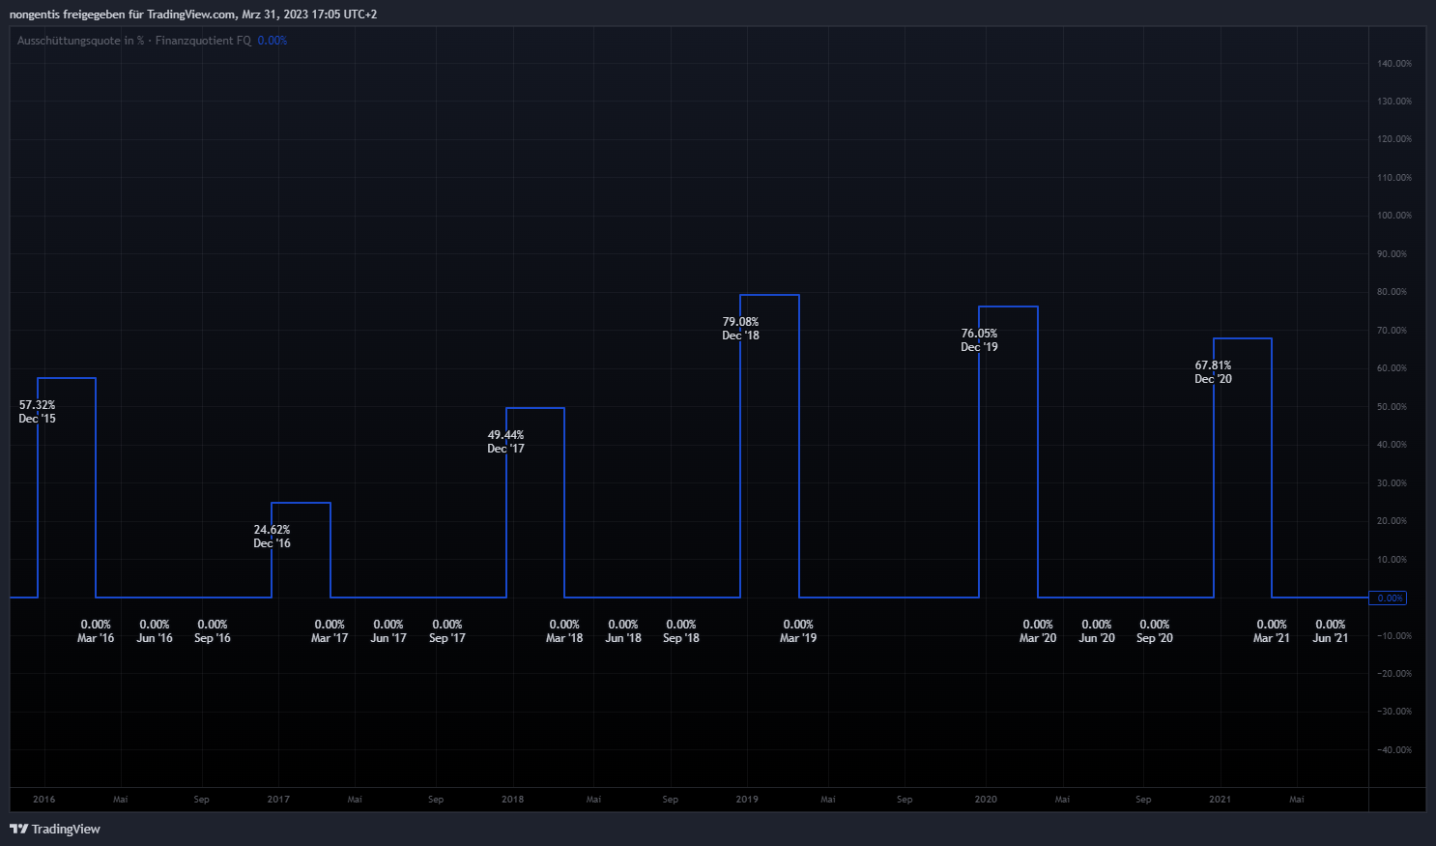Click the 24.62% Dec '16 bar label
Image resolution: width=1436 pixels, height=846 pixels.
pyautogui.click(x=272, y=537)
